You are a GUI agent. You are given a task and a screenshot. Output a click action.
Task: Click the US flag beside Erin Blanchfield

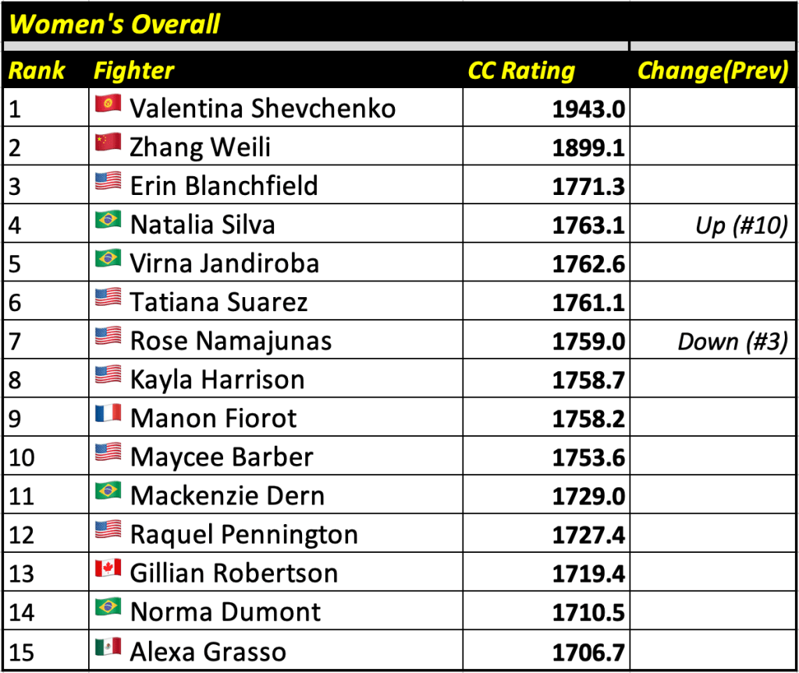108,182
